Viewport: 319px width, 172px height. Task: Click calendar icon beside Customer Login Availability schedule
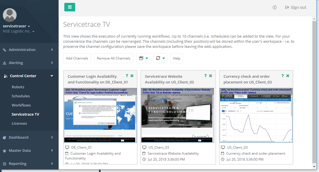[67, 153]
